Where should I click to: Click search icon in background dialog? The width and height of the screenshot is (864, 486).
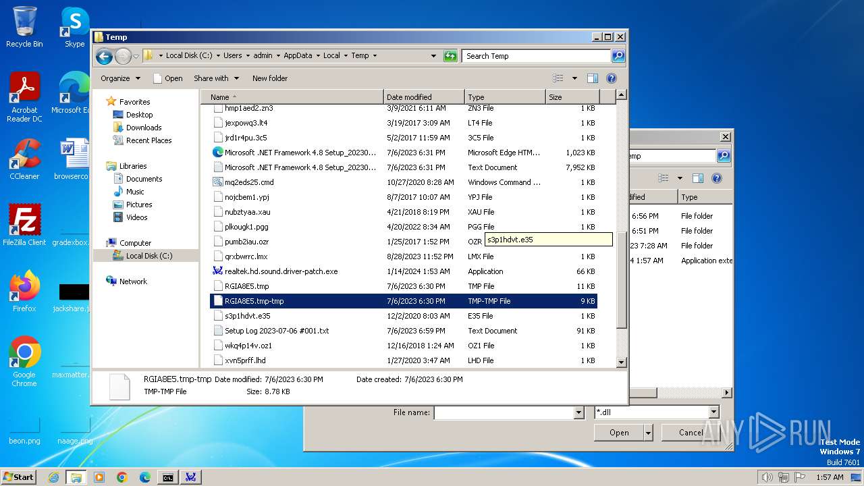pyautogui.click(x=724, y=156)
